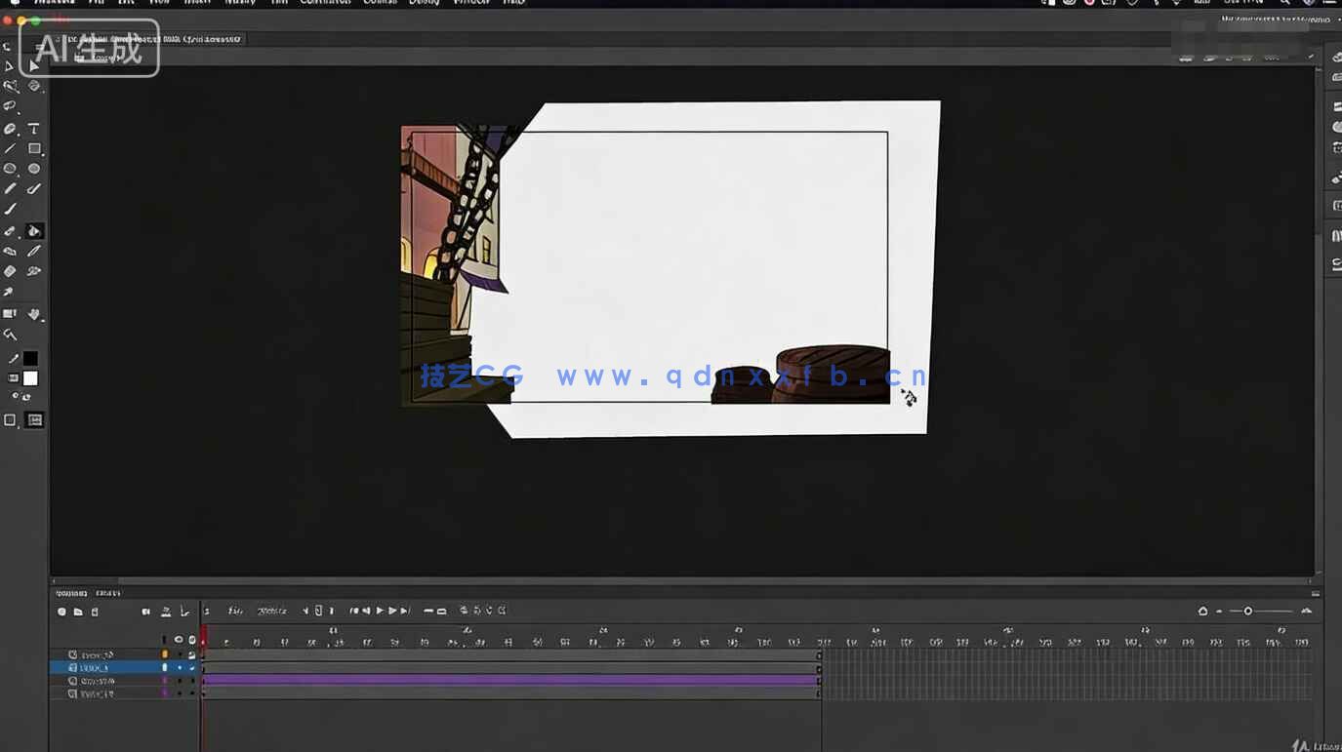Choose the Paint bucket tool

click(33, 230)
